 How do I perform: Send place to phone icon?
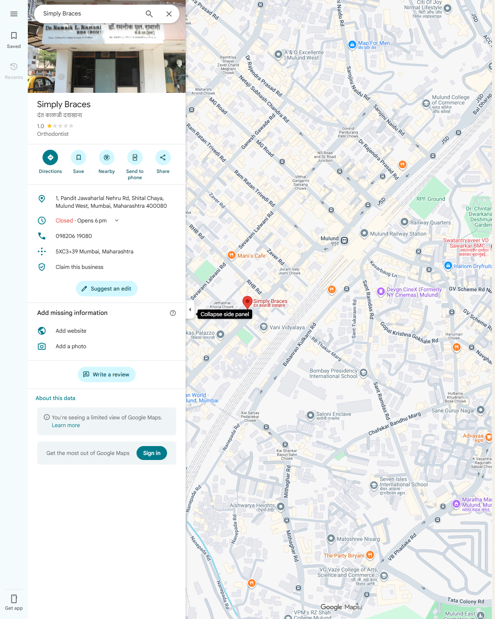click(135, 157)
